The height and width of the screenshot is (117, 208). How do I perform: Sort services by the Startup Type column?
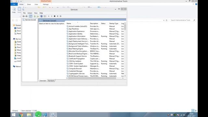(x=115, y=23)
